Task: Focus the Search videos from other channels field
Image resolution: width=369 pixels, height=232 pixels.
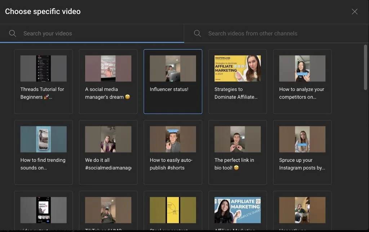Action: [x=276, y=34]
